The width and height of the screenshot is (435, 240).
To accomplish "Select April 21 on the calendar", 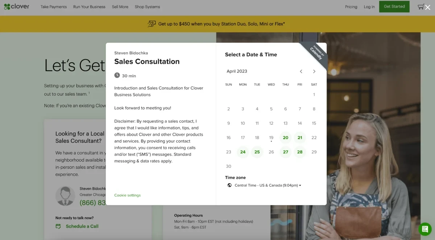I will (x=300, y=138).
